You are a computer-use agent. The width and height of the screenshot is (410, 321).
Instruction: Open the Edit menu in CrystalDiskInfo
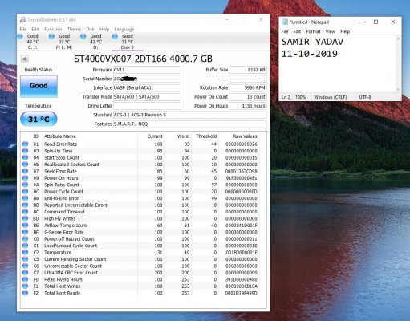[35, 29]
